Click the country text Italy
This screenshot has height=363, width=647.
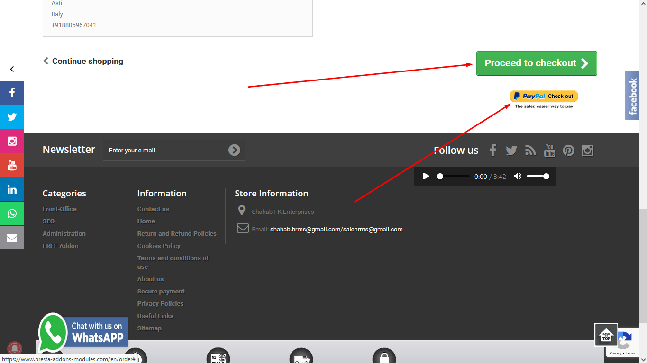(x=57, y=14)
